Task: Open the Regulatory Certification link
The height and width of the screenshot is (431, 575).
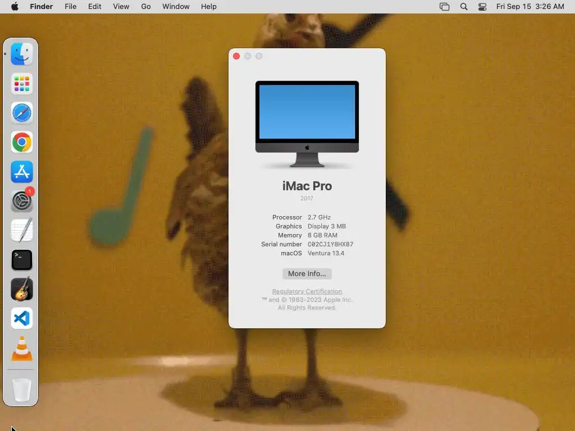Action: pos(307,291)
